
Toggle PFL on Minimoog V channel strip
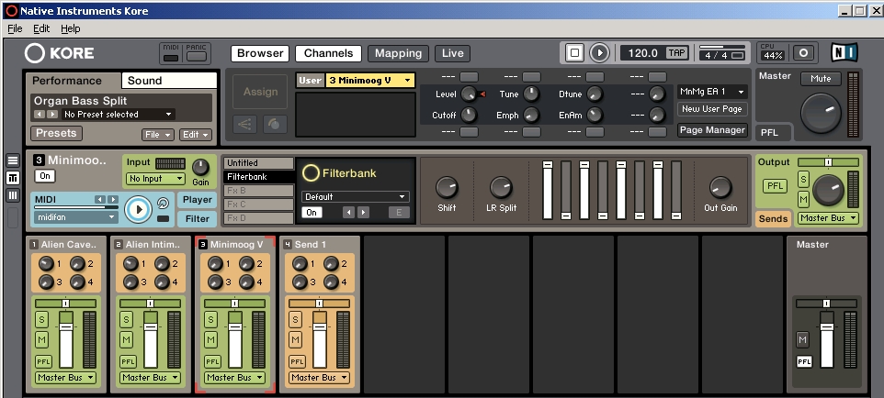[212, 361]
